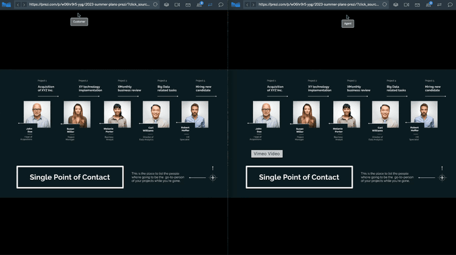Go forward in the Agent pane browser
Viewport: 456px width, 255px height.
[x=253, y=4]
